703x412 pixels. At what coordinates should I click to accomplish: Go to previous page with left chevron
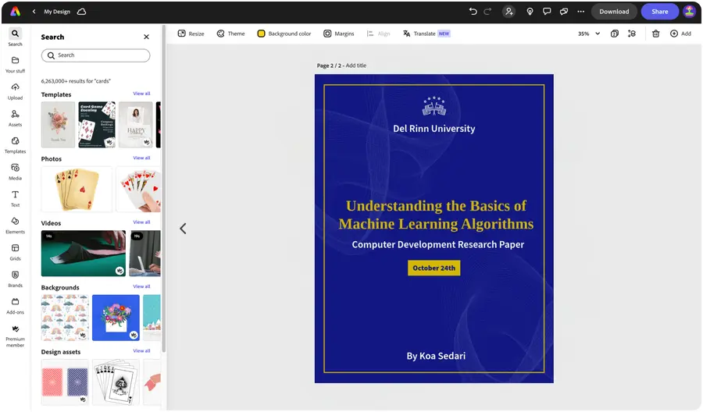tap(183, 229)
